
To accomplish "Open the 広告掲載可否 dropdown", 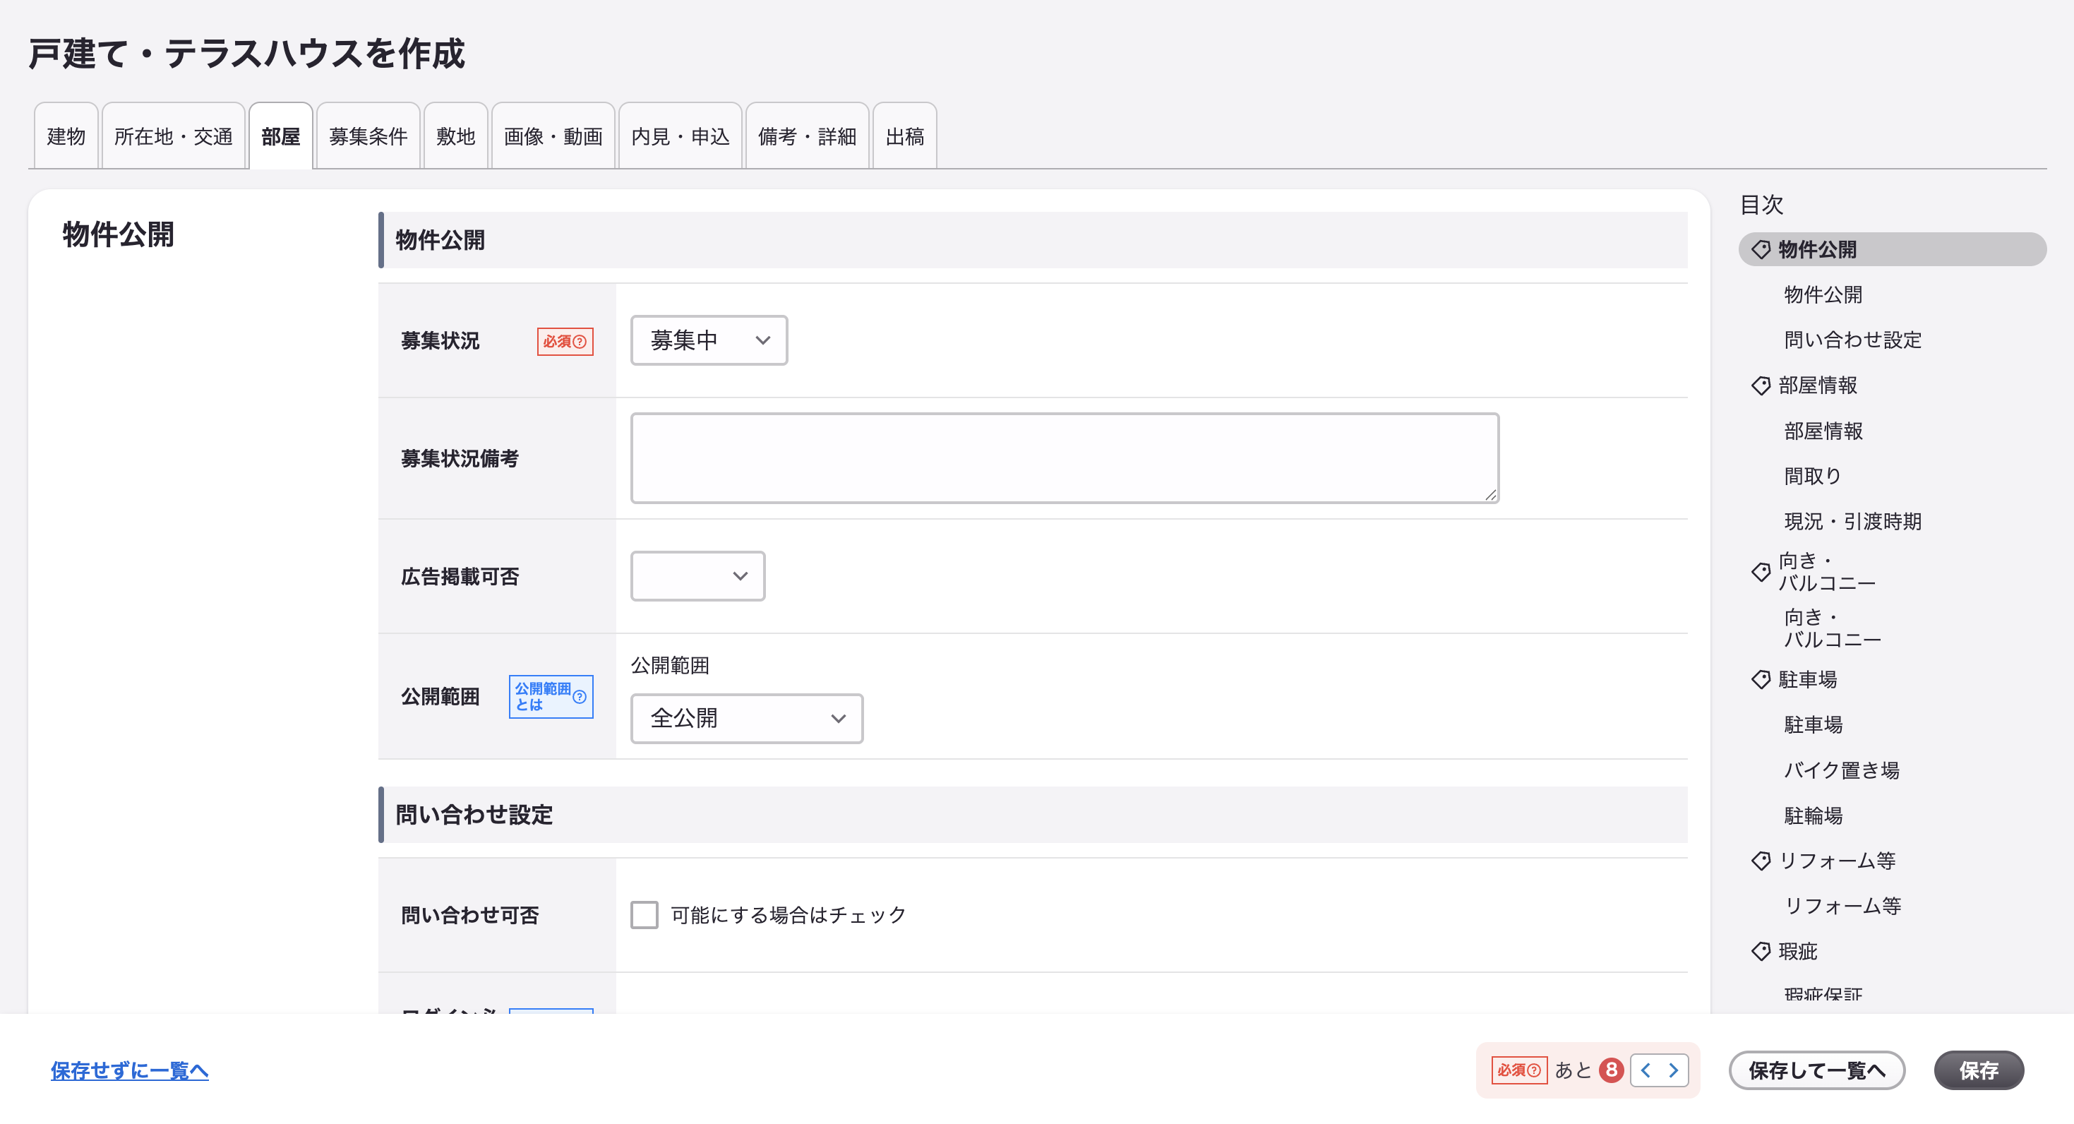I will tap(697, 575).
